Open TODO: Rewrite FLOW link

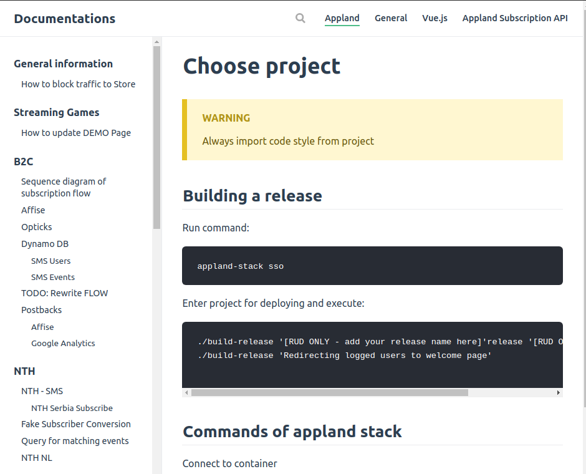(x=65, y=293)
